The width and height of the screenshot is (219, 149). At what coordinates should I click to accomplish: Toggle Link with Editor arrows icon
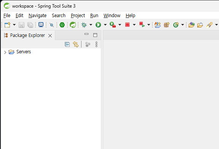coord(76,44)
